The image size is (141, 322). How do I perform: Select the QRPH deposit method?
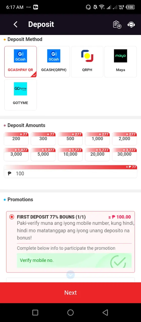(x=87, y=62)
